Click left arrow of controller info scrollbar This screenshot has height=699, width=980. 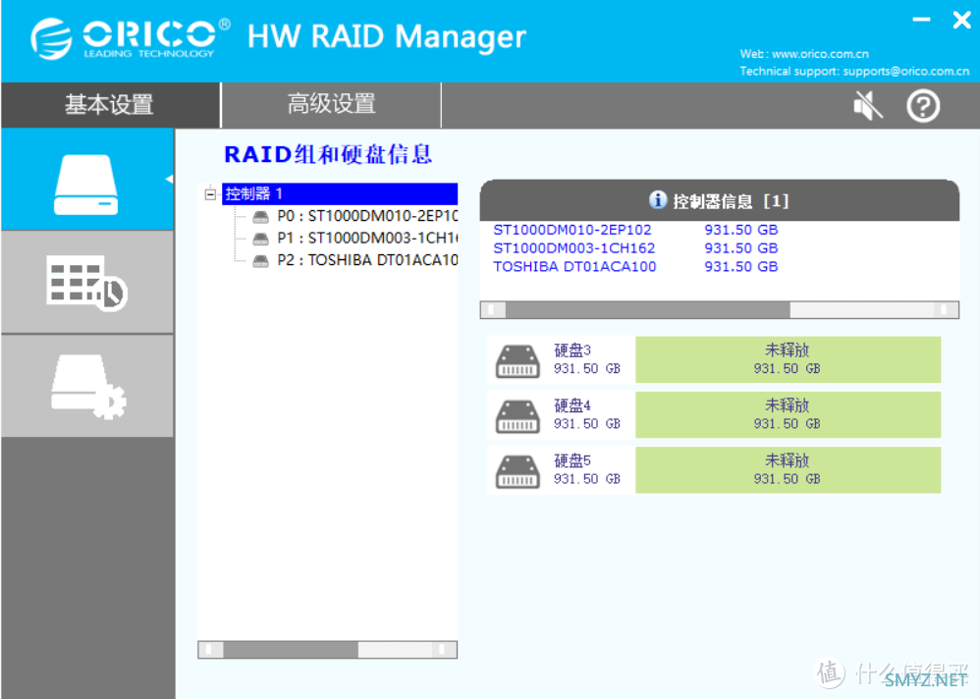pyautogui.click(x=493, y=310)
